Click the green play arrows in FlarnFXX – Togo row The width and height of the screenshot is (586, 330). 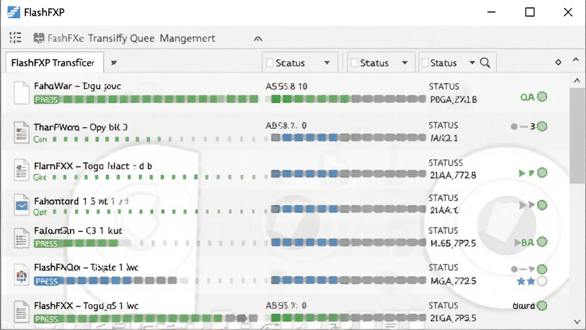526,173
